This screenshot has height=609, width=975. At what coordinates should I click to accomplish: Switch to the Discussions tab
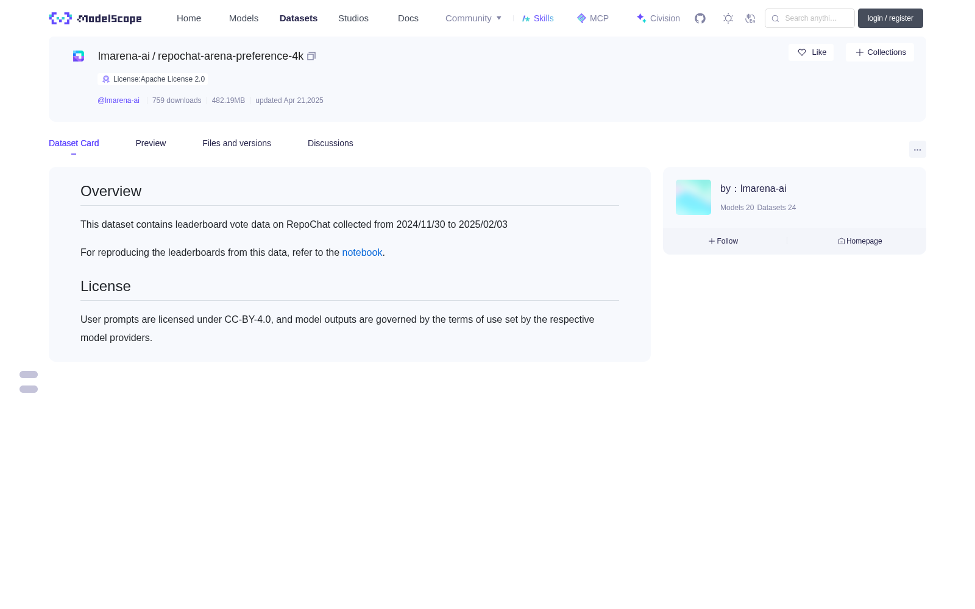click(x=330, y=143)
